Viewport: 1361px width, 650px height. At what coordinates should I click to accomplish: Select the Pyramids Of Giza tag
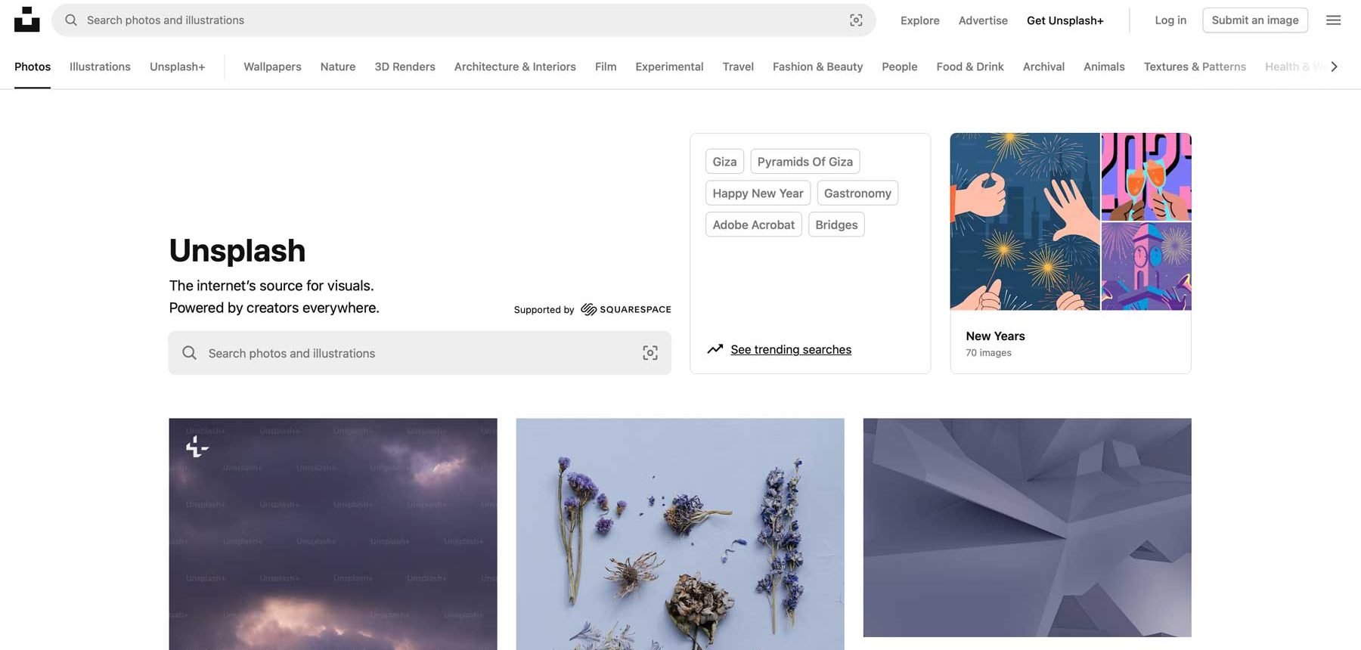coord(805,162)
